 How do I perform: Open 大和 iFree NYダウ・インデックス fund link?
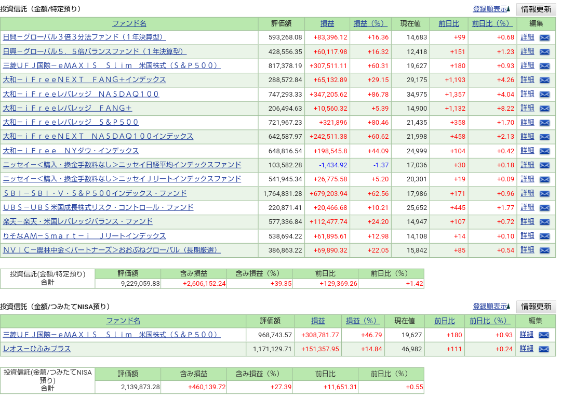point(71,151)
